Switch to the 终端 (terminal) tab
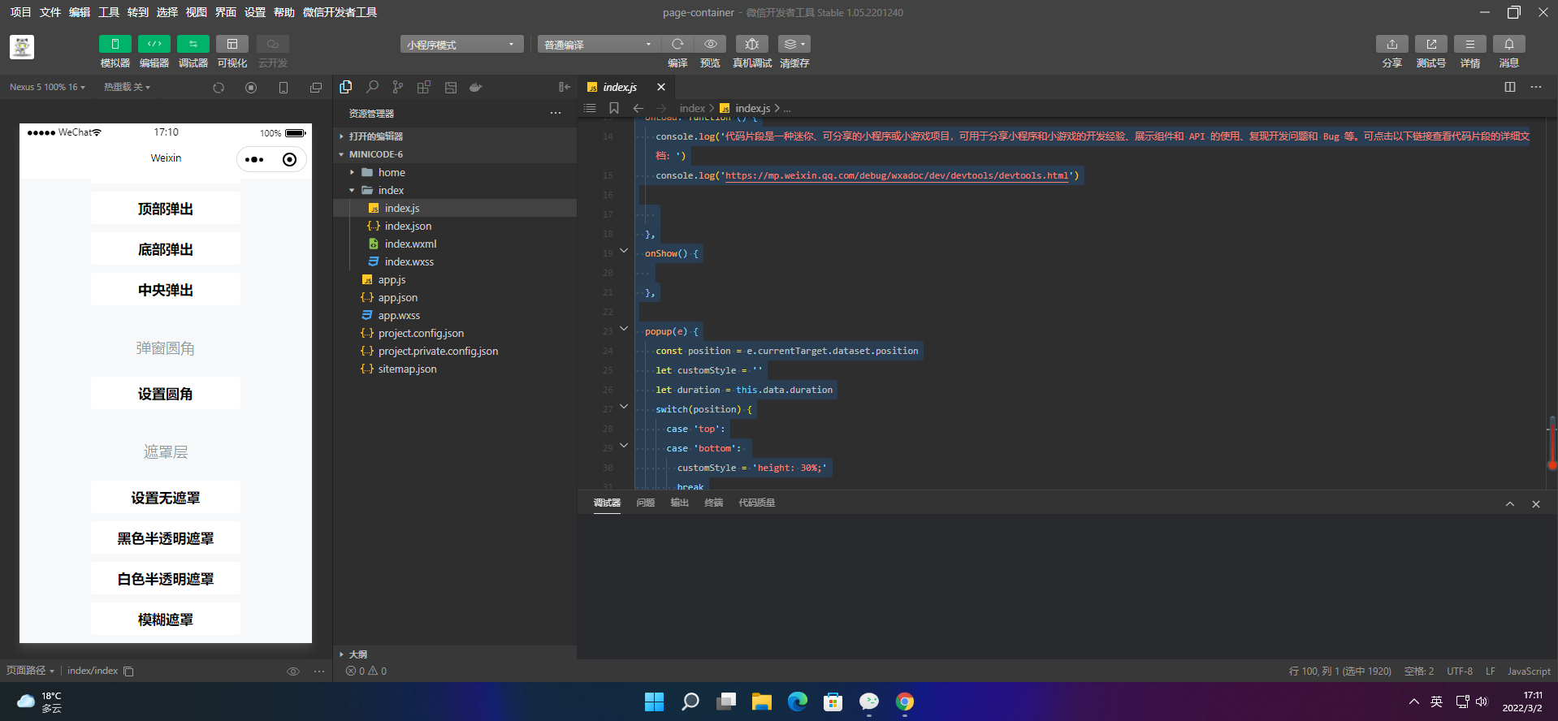The width and height of the screenshot is (1558, 721). (714, 503)
